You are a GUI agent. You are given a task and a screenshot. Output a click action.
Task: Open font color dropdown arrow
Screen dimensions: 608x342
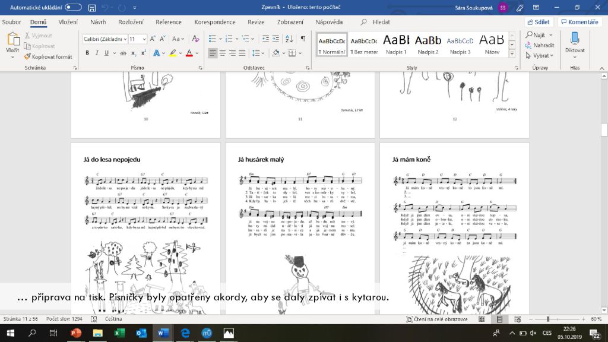(x=197, y=53)
